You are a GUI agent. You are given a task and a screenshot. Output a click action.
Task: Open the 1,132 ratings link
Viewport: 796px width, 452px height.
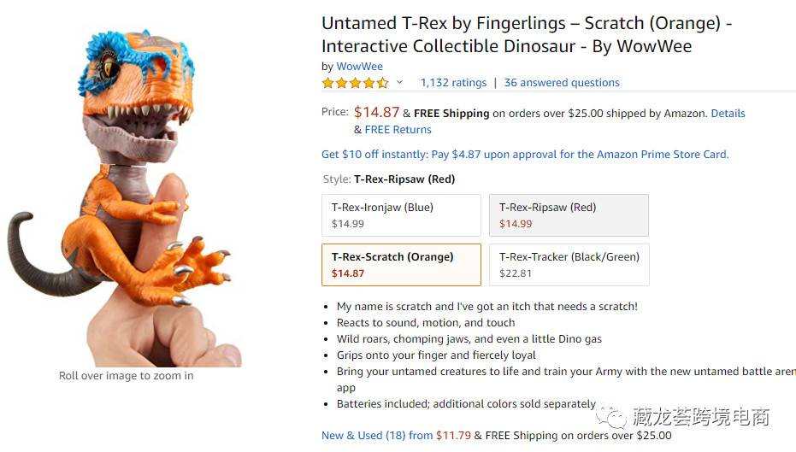453,83
